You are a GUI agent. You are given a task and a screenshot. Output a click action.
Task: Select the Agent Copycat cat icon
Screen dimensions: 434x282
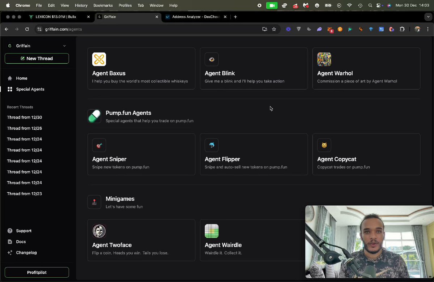click(324, 145)
